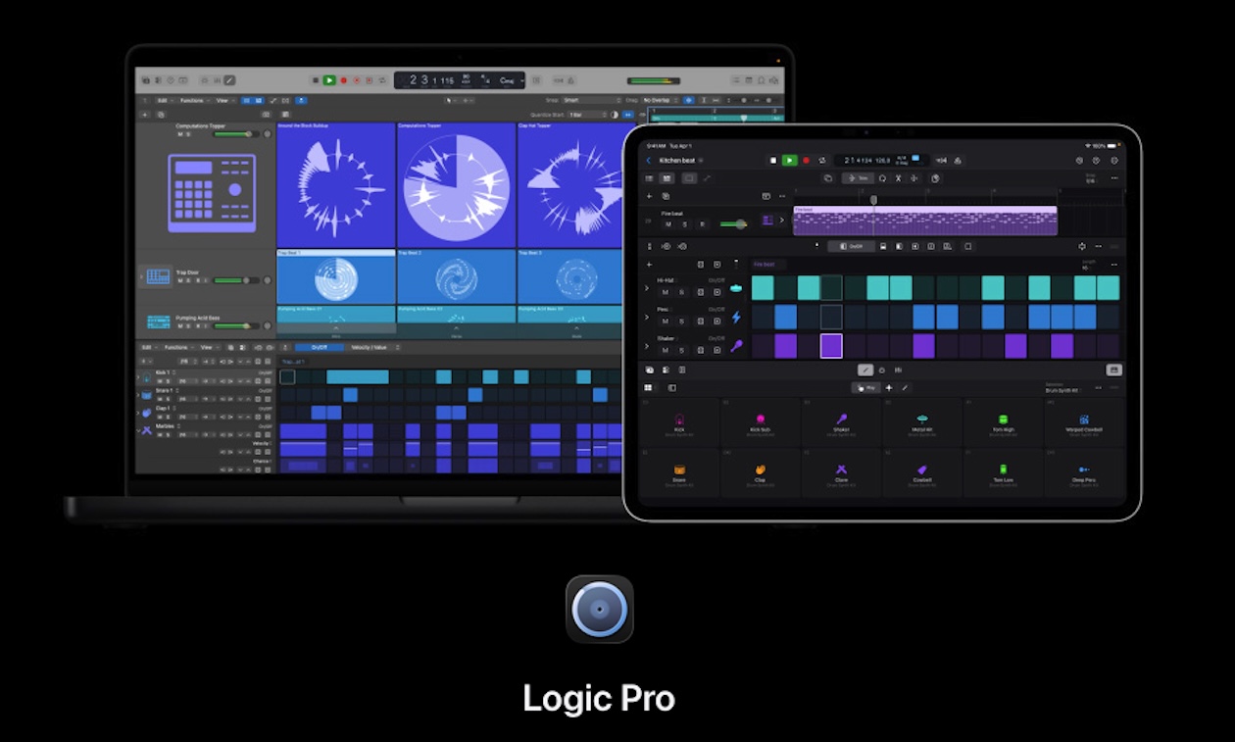Click the Tom High drum pad
This screenshot has height=742, width=1235.
click(1004, 422)
